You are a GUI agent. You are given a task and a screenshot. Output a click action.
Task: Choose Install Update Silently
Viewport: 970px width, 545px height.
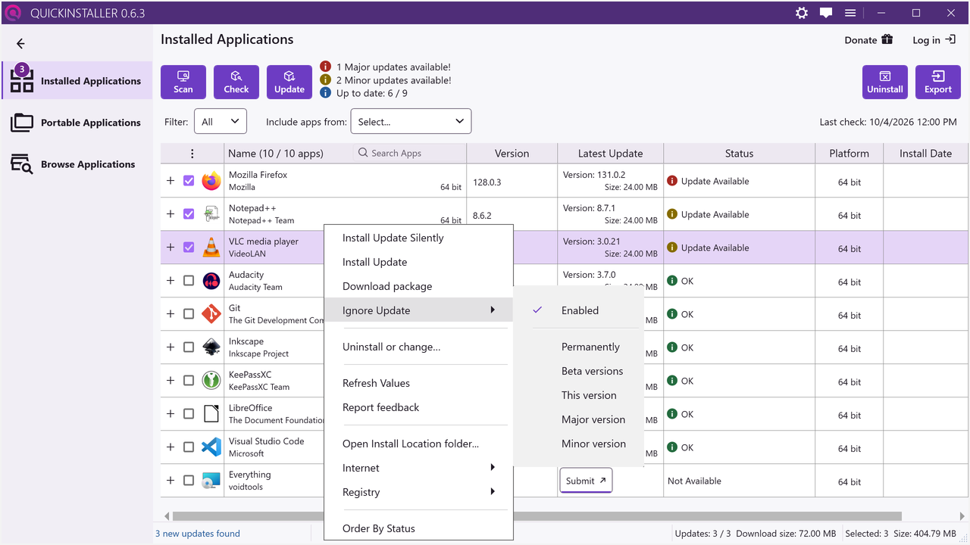(418, 238)
